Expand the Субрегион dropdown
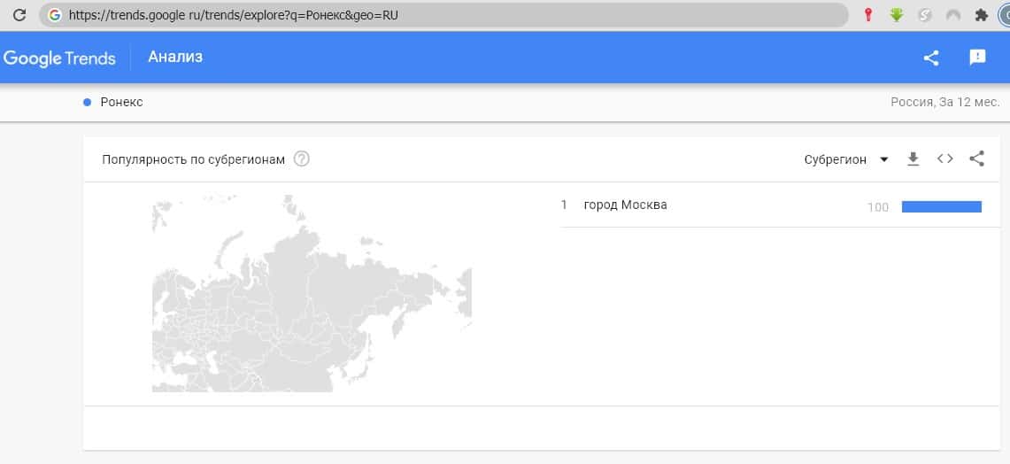The image size is (1010, 464). (x=846, y=159)
